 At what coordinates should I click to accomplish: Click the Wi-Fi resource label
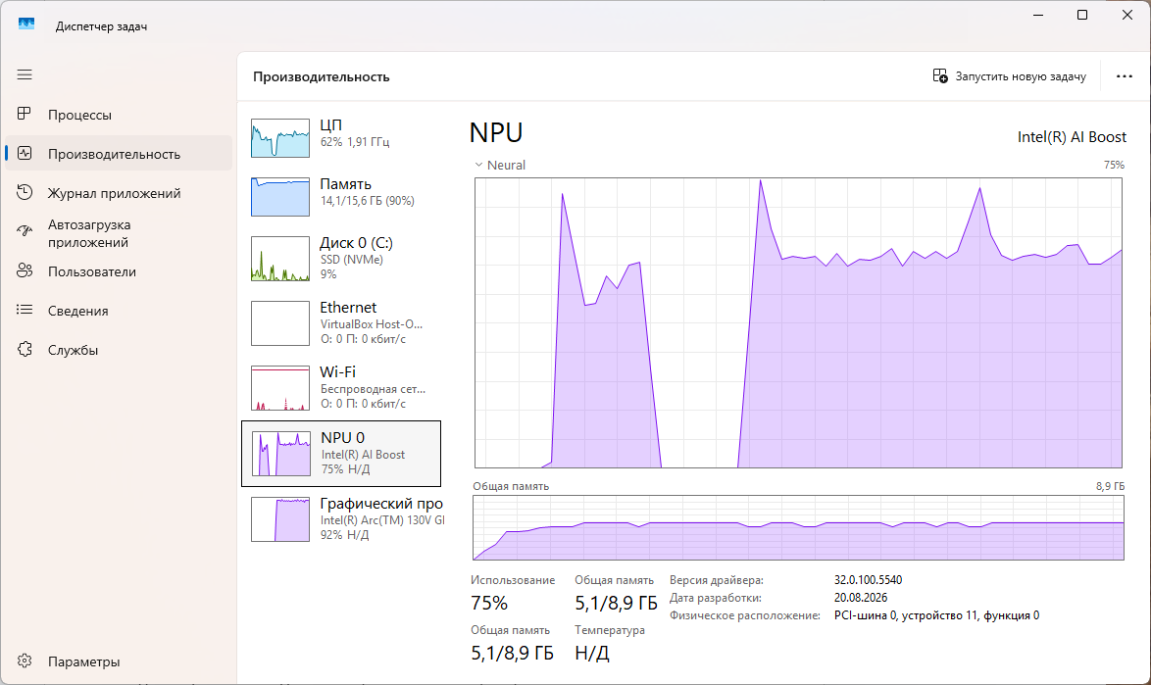pos(337,371)
